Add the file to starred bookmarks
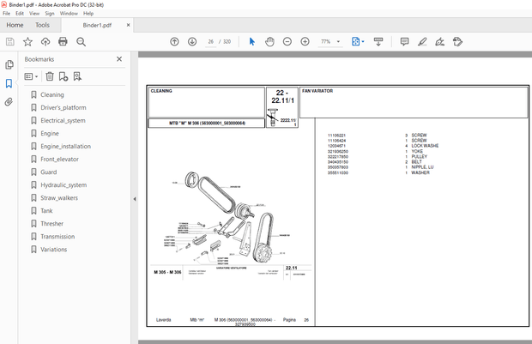This screenshot has height=344, width=532. (27, 42)
